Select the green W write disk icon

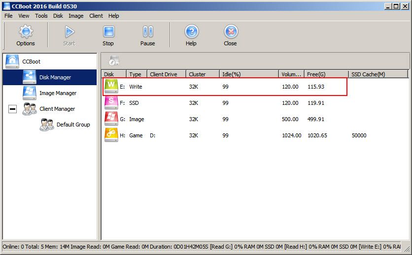pyautogui.click(x=111, y=86)
